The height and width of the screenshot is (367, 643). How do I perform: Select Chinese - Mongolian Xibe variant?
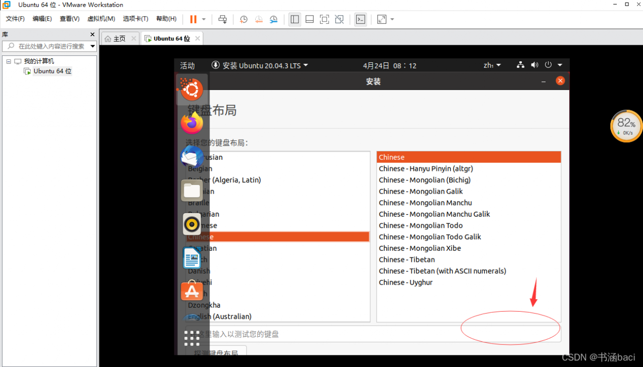tap(469, 248)
